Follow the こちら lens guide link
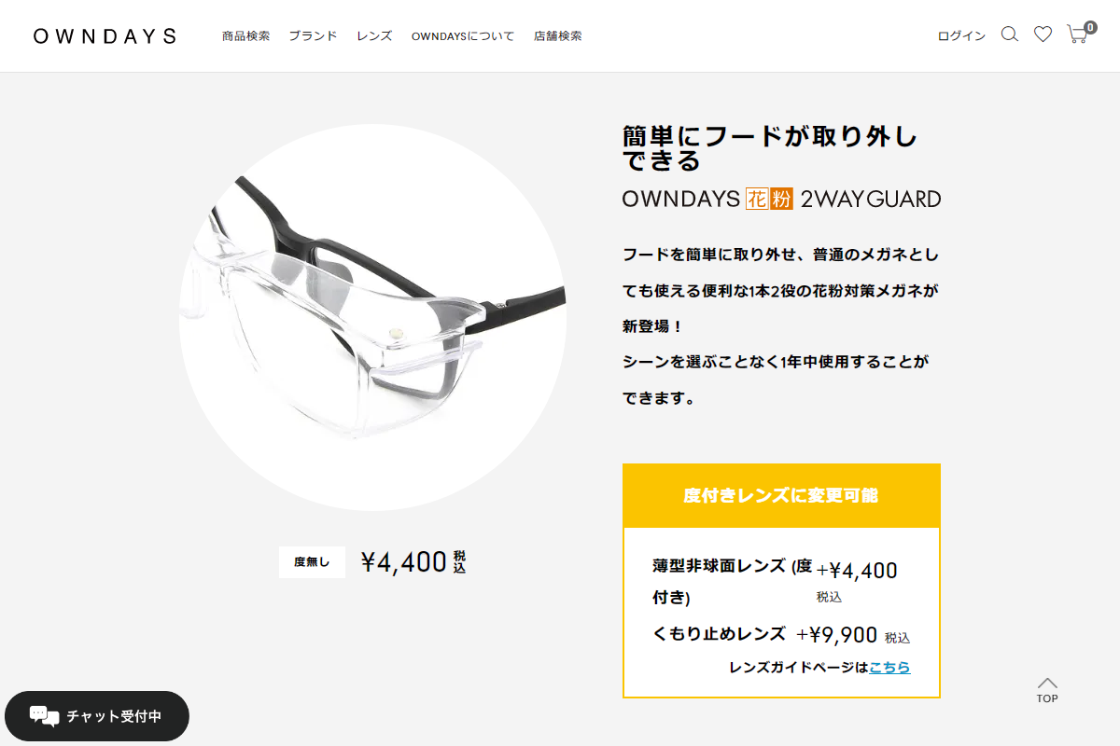 tap(889, 667)
